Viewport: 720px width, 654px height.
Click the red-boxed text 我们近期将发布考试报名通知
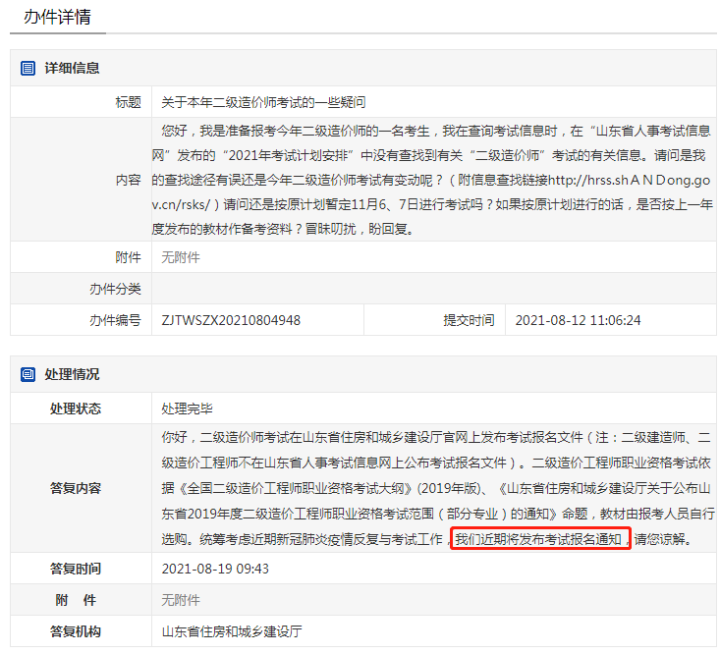(539, 539)
